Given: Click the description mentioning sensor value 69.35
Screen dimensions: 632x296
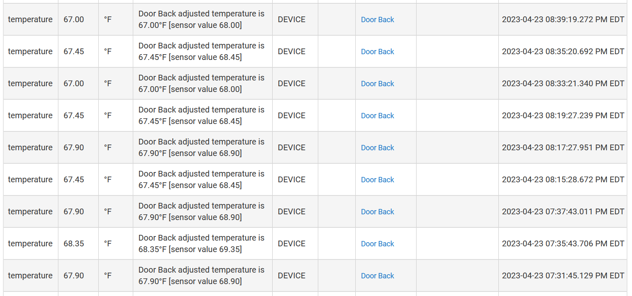Looking at the screenshot, I should (x=201, y=244).
